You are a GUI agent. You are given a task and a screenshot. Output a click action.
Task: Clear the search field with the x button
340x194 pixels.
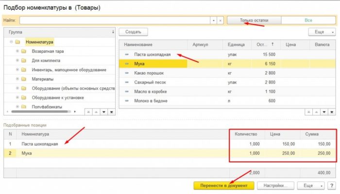[220, 20]
